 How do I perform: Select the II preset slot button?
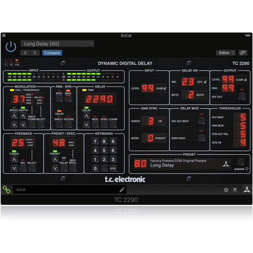click(11, 64)
